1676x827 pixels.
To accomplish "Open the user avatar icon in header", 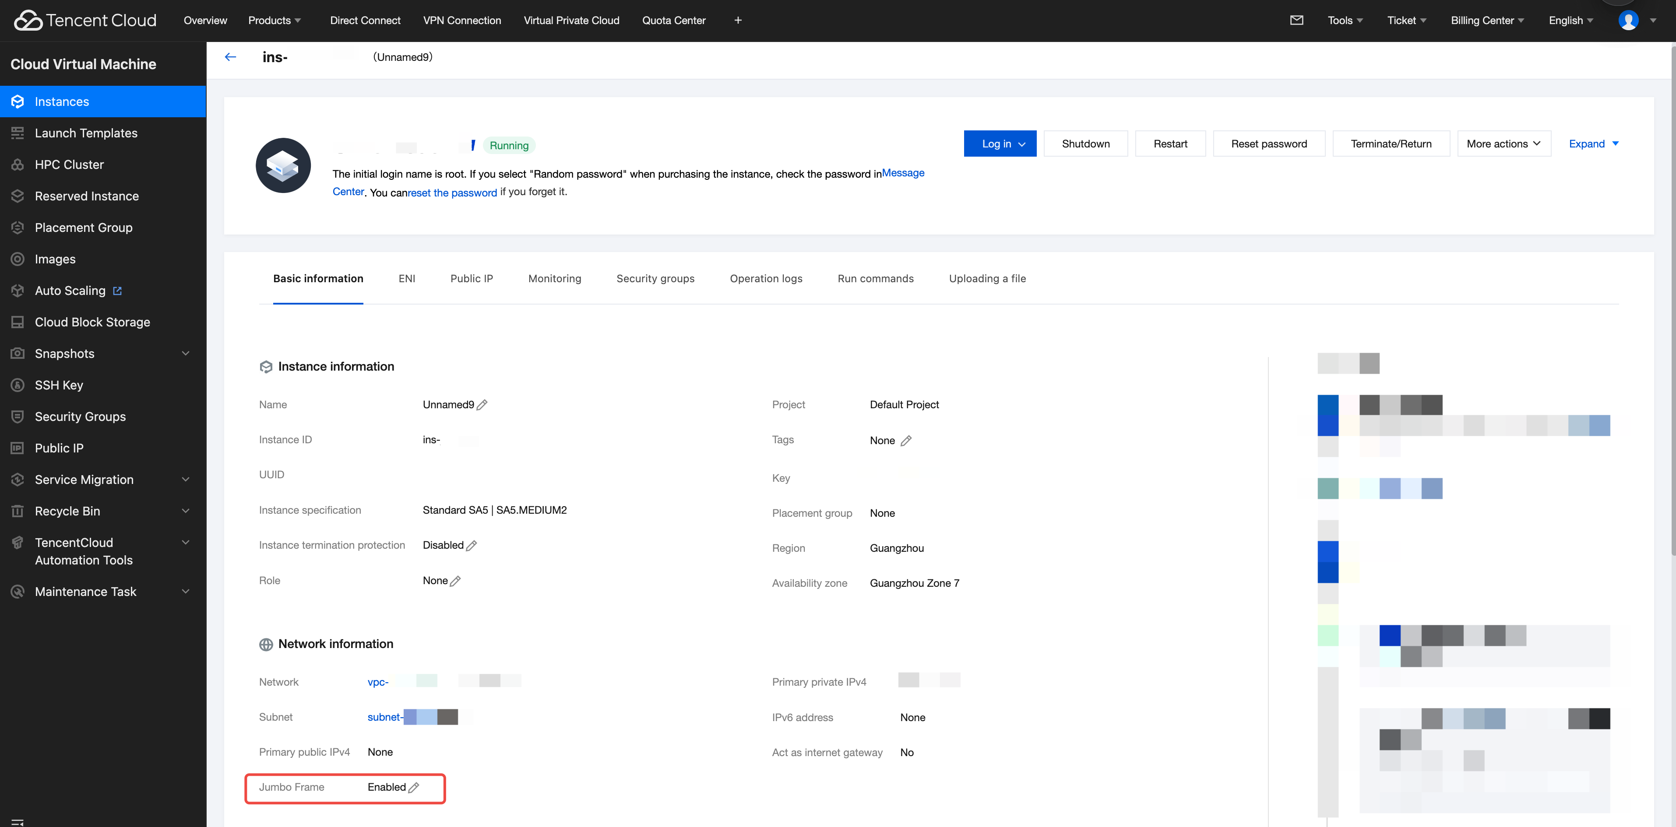I will tap(1628, 20).
